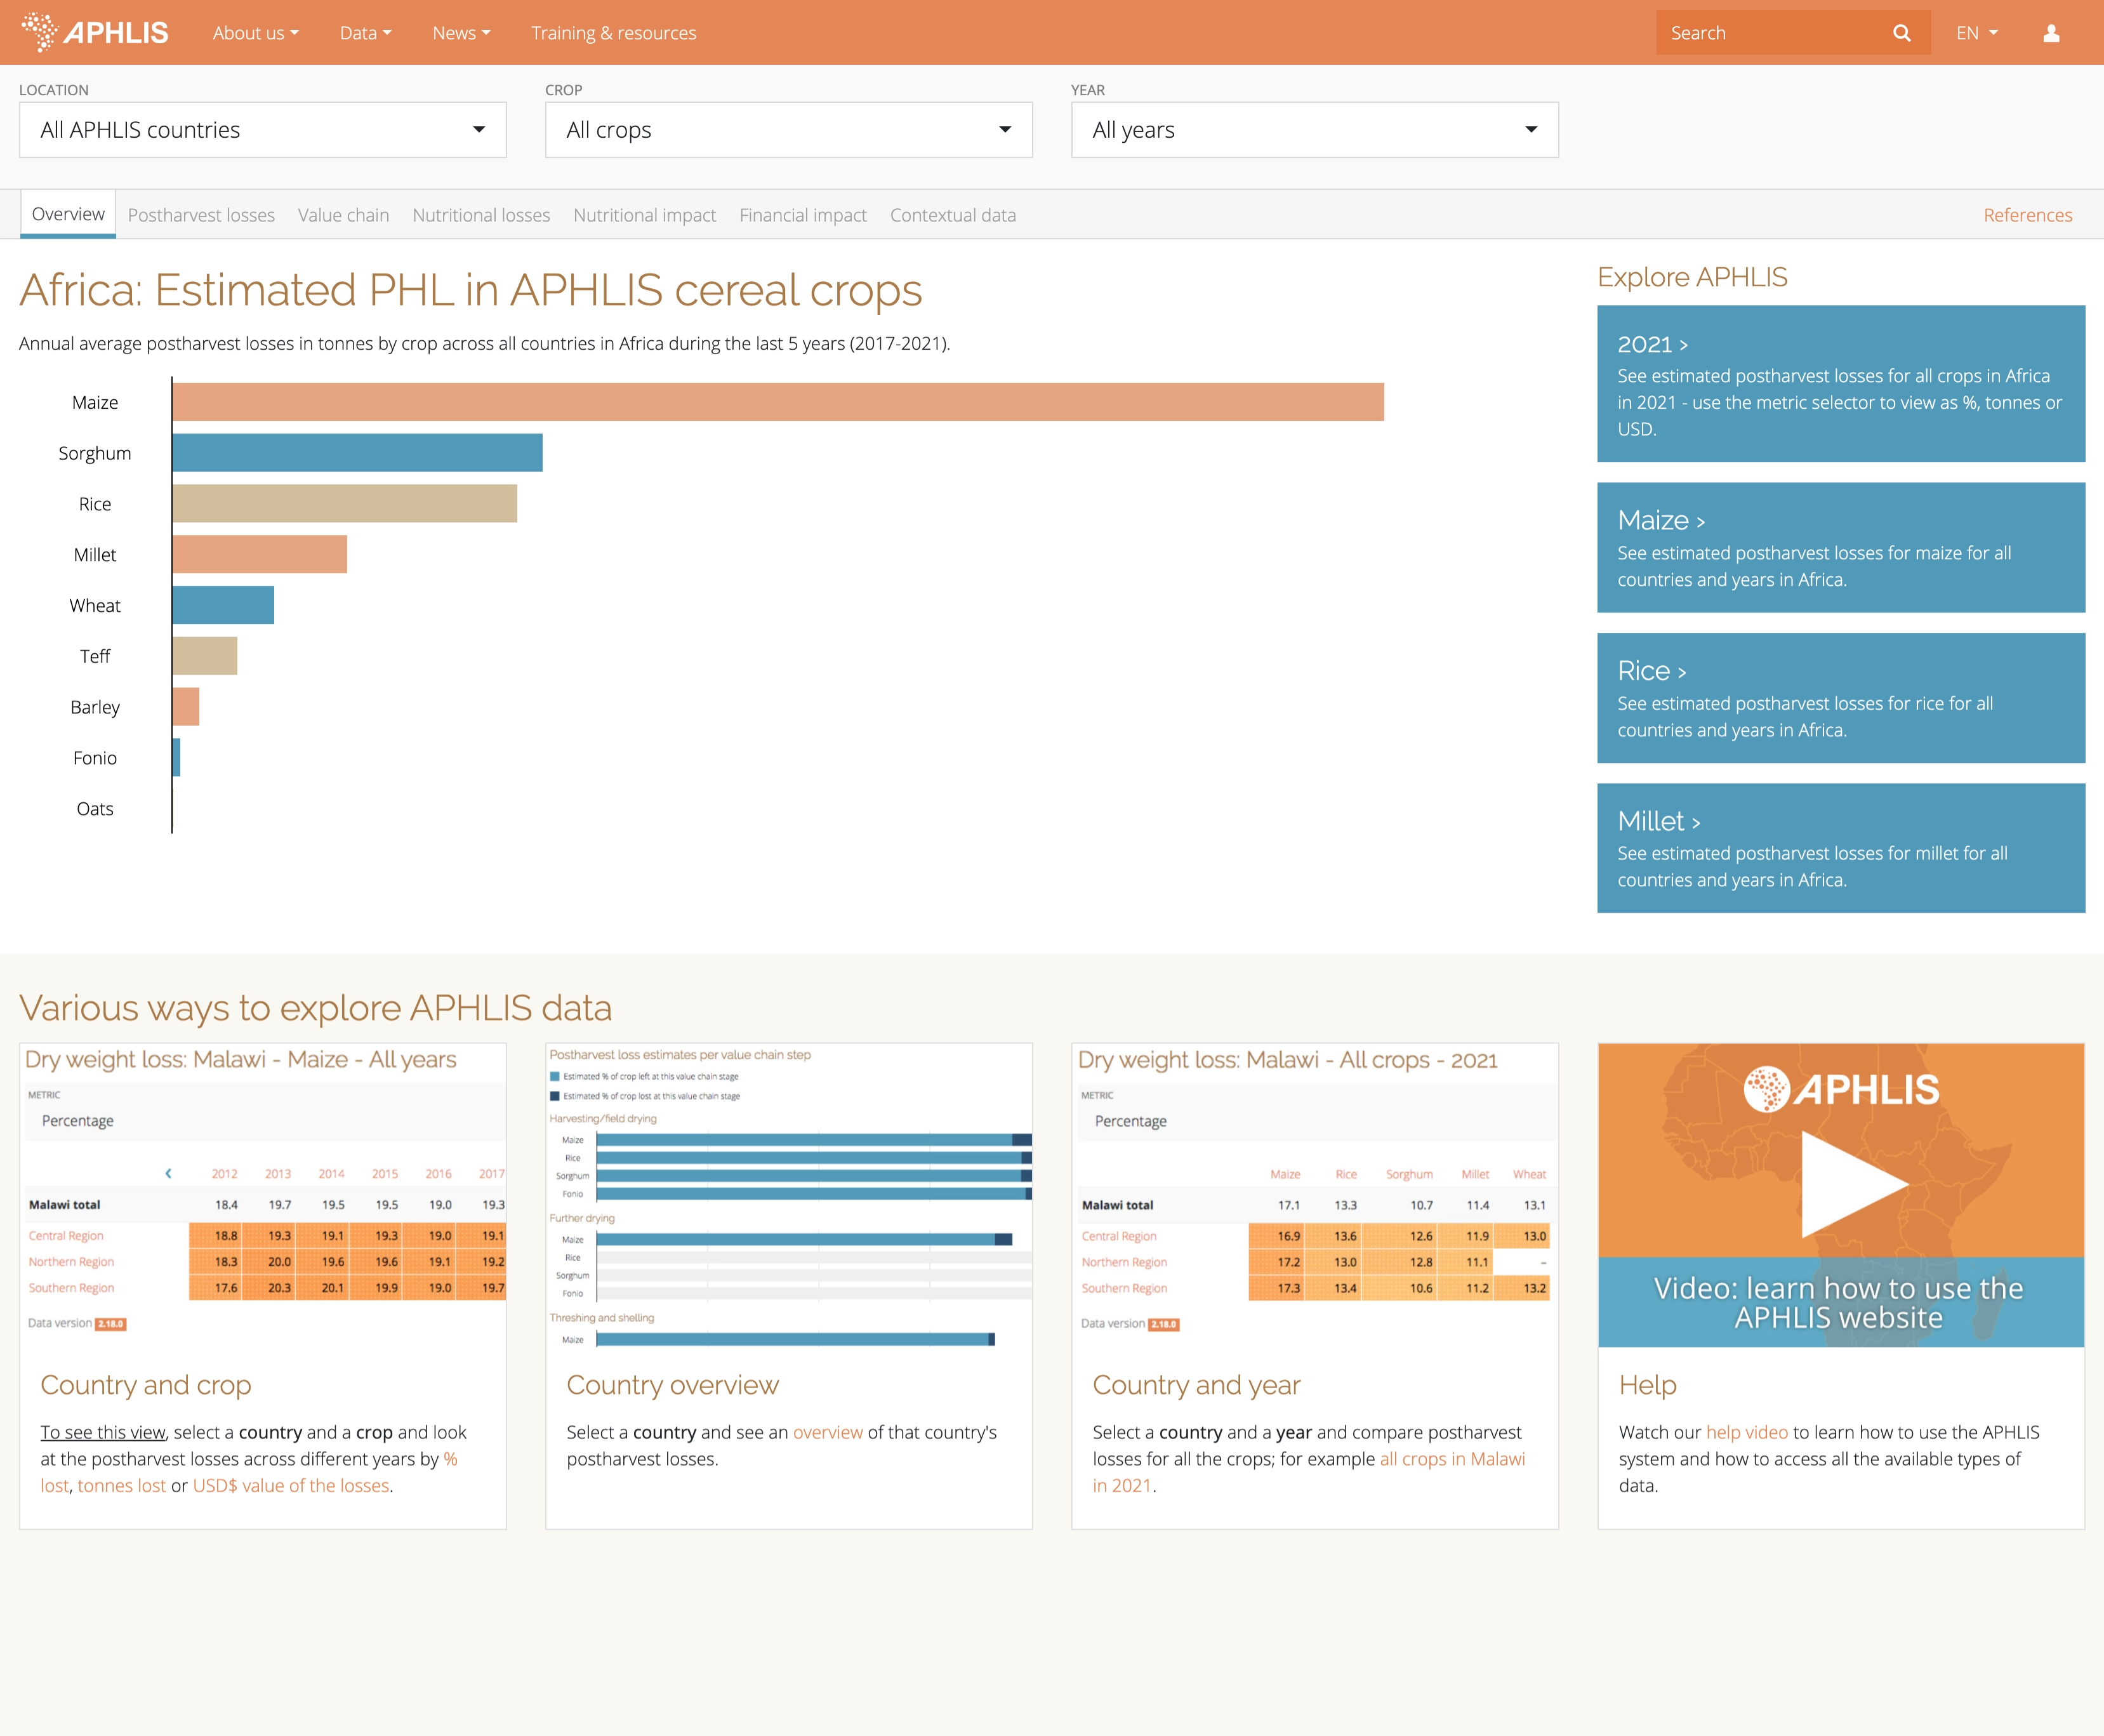
Task: Click the 'Country overview' heading
Action: tap(673, 1385)
